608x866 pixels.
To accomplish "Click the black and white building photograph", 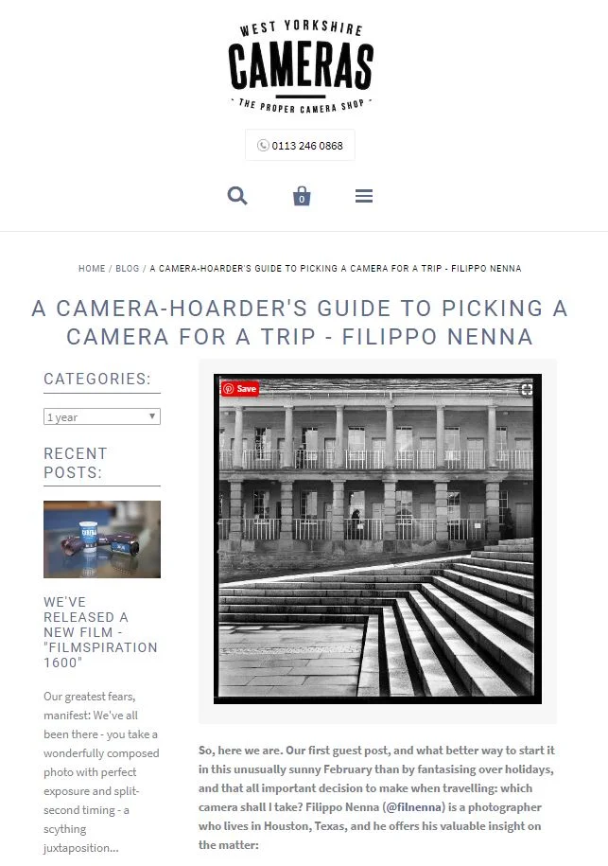I will pos(378,539).
